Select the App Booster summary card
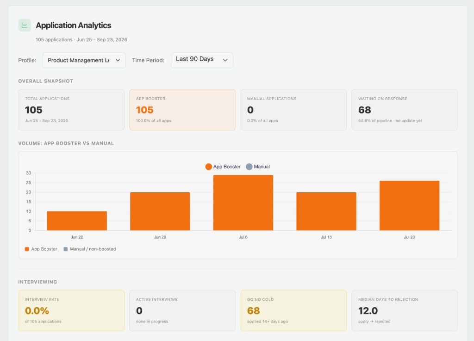Viewport: 474px width, 341px height. tap(182, 109)
